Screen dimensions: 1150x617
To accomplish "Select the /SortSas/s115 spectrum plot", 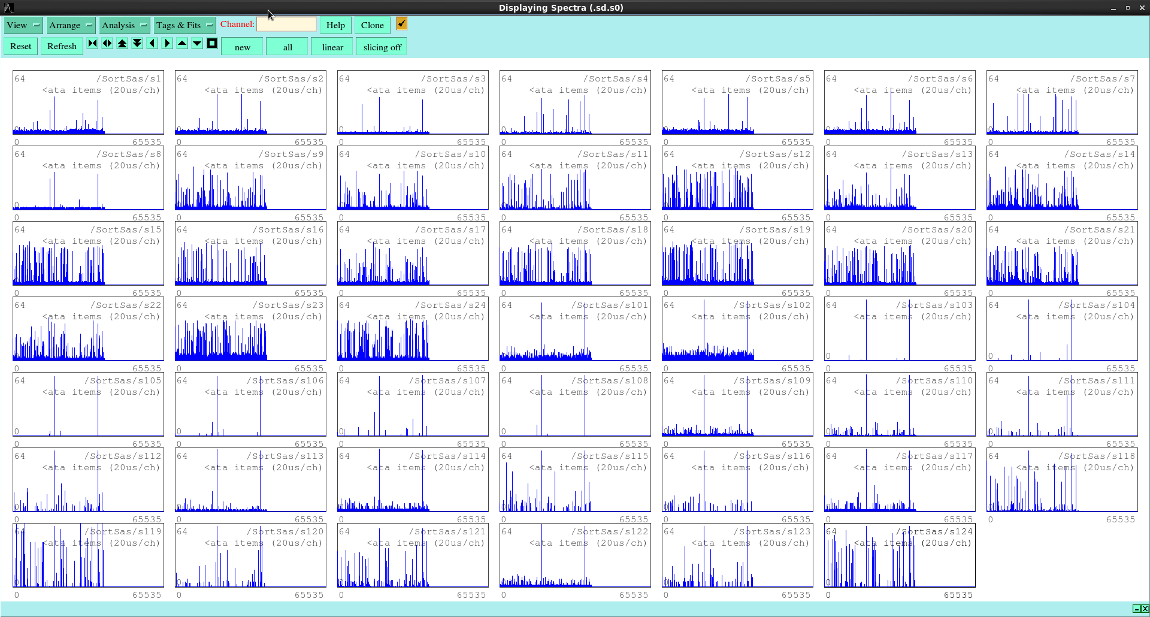I will pos(575,480).
